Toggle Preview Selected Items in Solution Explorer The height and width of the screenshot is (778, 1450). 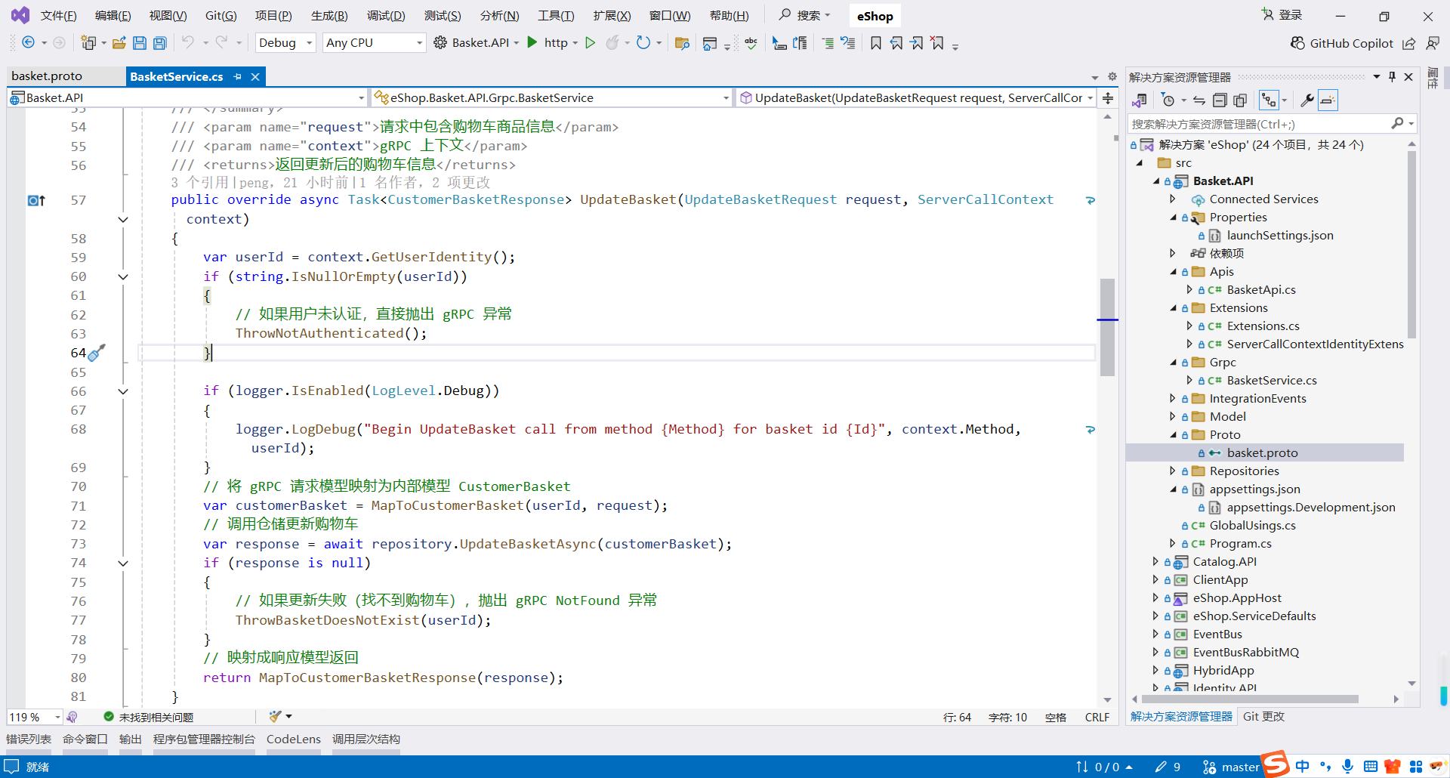(1327, 100)
